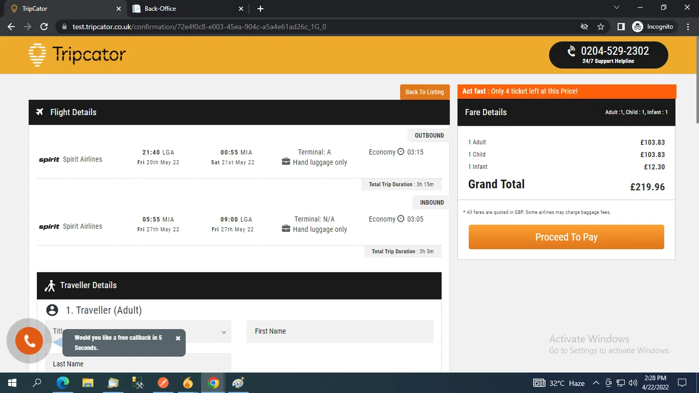Viewport: 699px width, 393px height.
Task: Click the orange callback phone button
Action: point(29,341)
